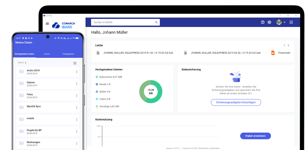Screen dimensions: 307x150
Task: Click the Sonstige legend marker
Action: (97, 106)
